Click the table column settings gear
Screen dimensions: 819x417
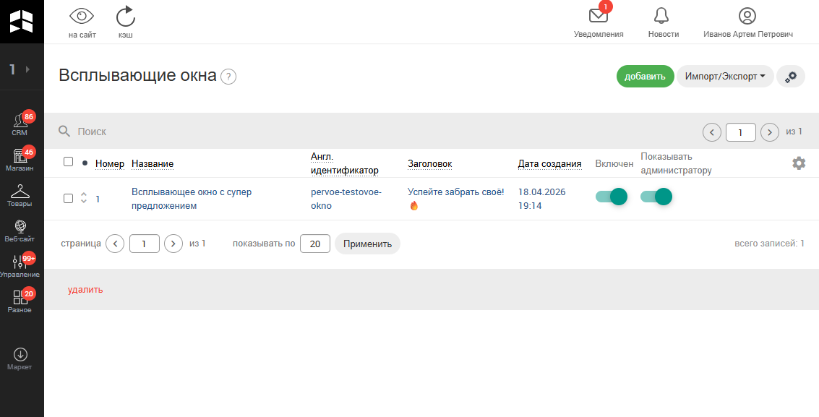(799, 163)
